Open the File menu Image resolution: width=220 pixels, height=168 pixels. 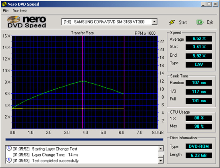tap(6, 11)
